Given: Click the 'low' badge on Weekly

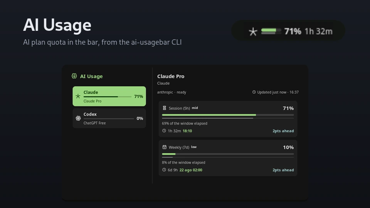Looking at the screenshot, I should coord(194,147).
